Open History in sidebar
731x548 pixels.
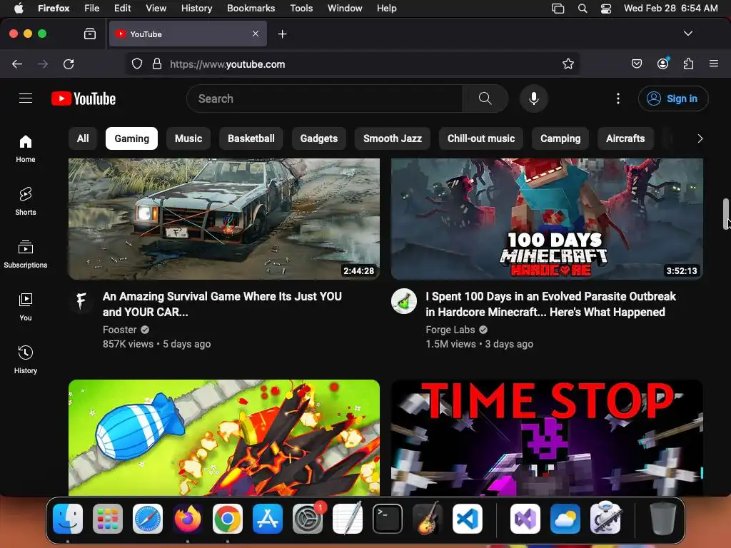click(x=26, y=360)
